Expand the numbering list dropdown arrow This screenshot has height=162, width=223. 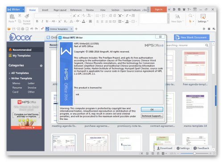[107, 16]
